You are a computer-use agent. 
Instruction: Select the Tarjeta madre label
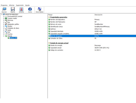click(x=12, y=18)
